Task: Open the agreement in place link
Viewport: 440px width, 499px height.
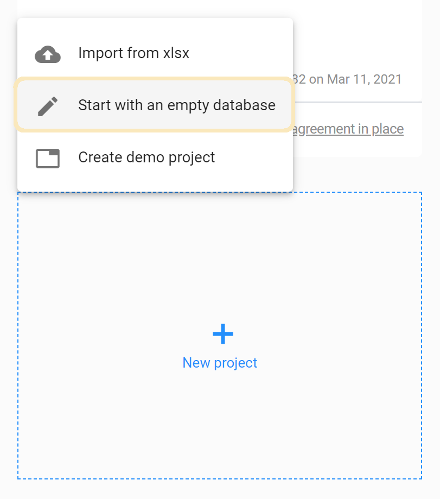Action: (348, 129)
